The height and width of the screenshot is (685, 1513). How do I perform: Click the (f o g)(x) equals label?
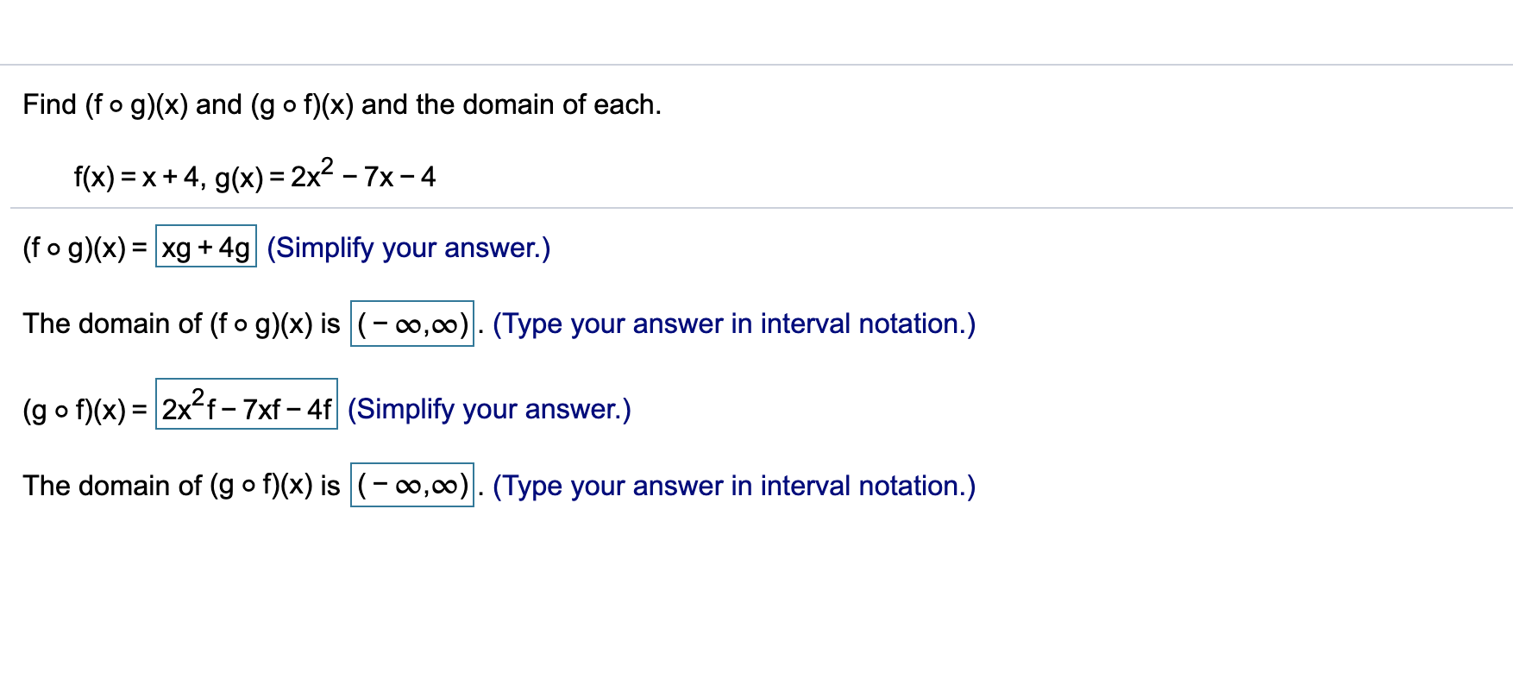coord(85,248)
